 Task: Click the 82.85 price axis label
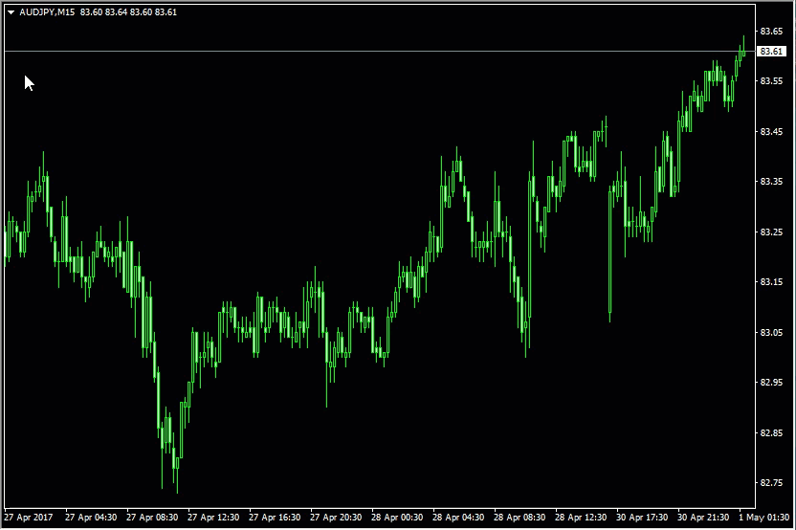tap(771, 433)
